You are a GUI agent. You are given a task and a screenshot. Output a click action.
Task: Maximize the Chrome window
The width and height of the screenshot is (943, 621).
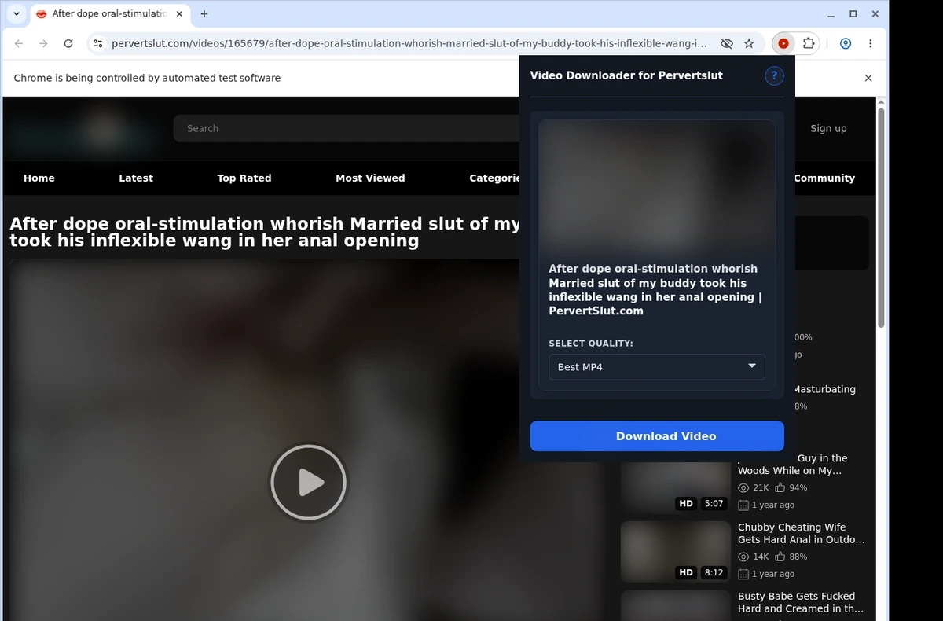853,14
